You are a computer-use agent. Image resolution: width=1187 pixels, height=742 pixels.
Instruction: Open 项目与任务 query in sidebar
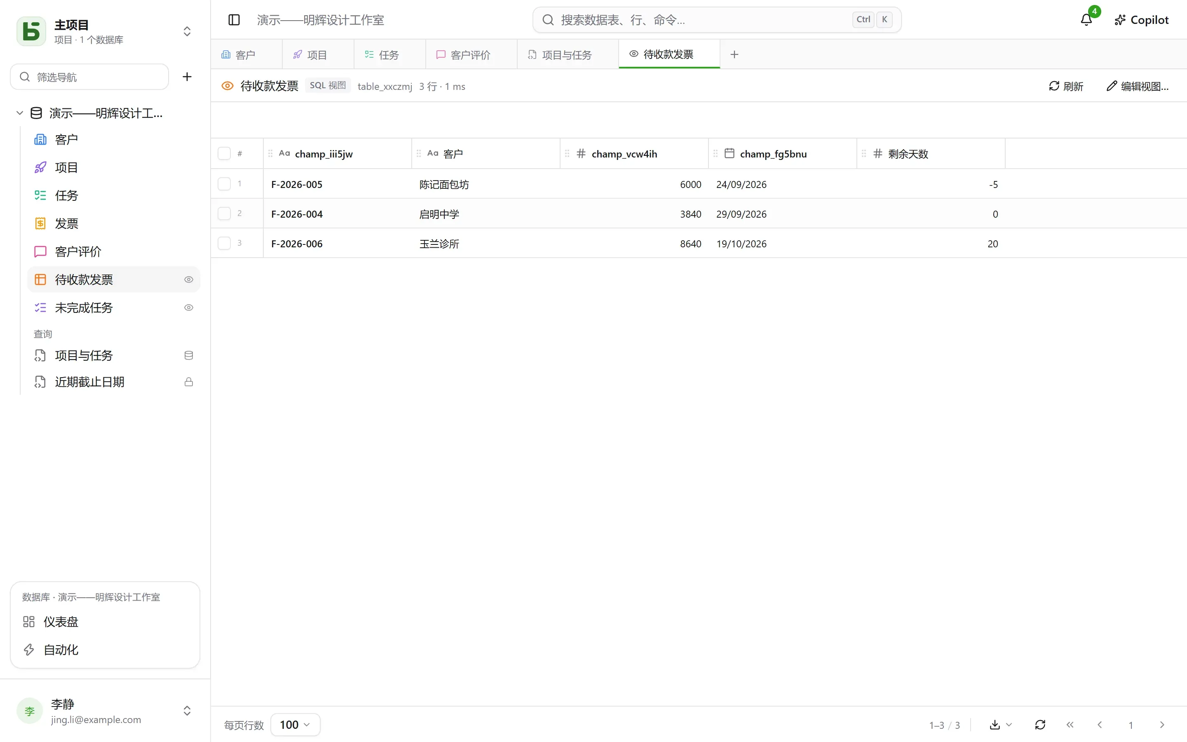(x=114, y=355)
